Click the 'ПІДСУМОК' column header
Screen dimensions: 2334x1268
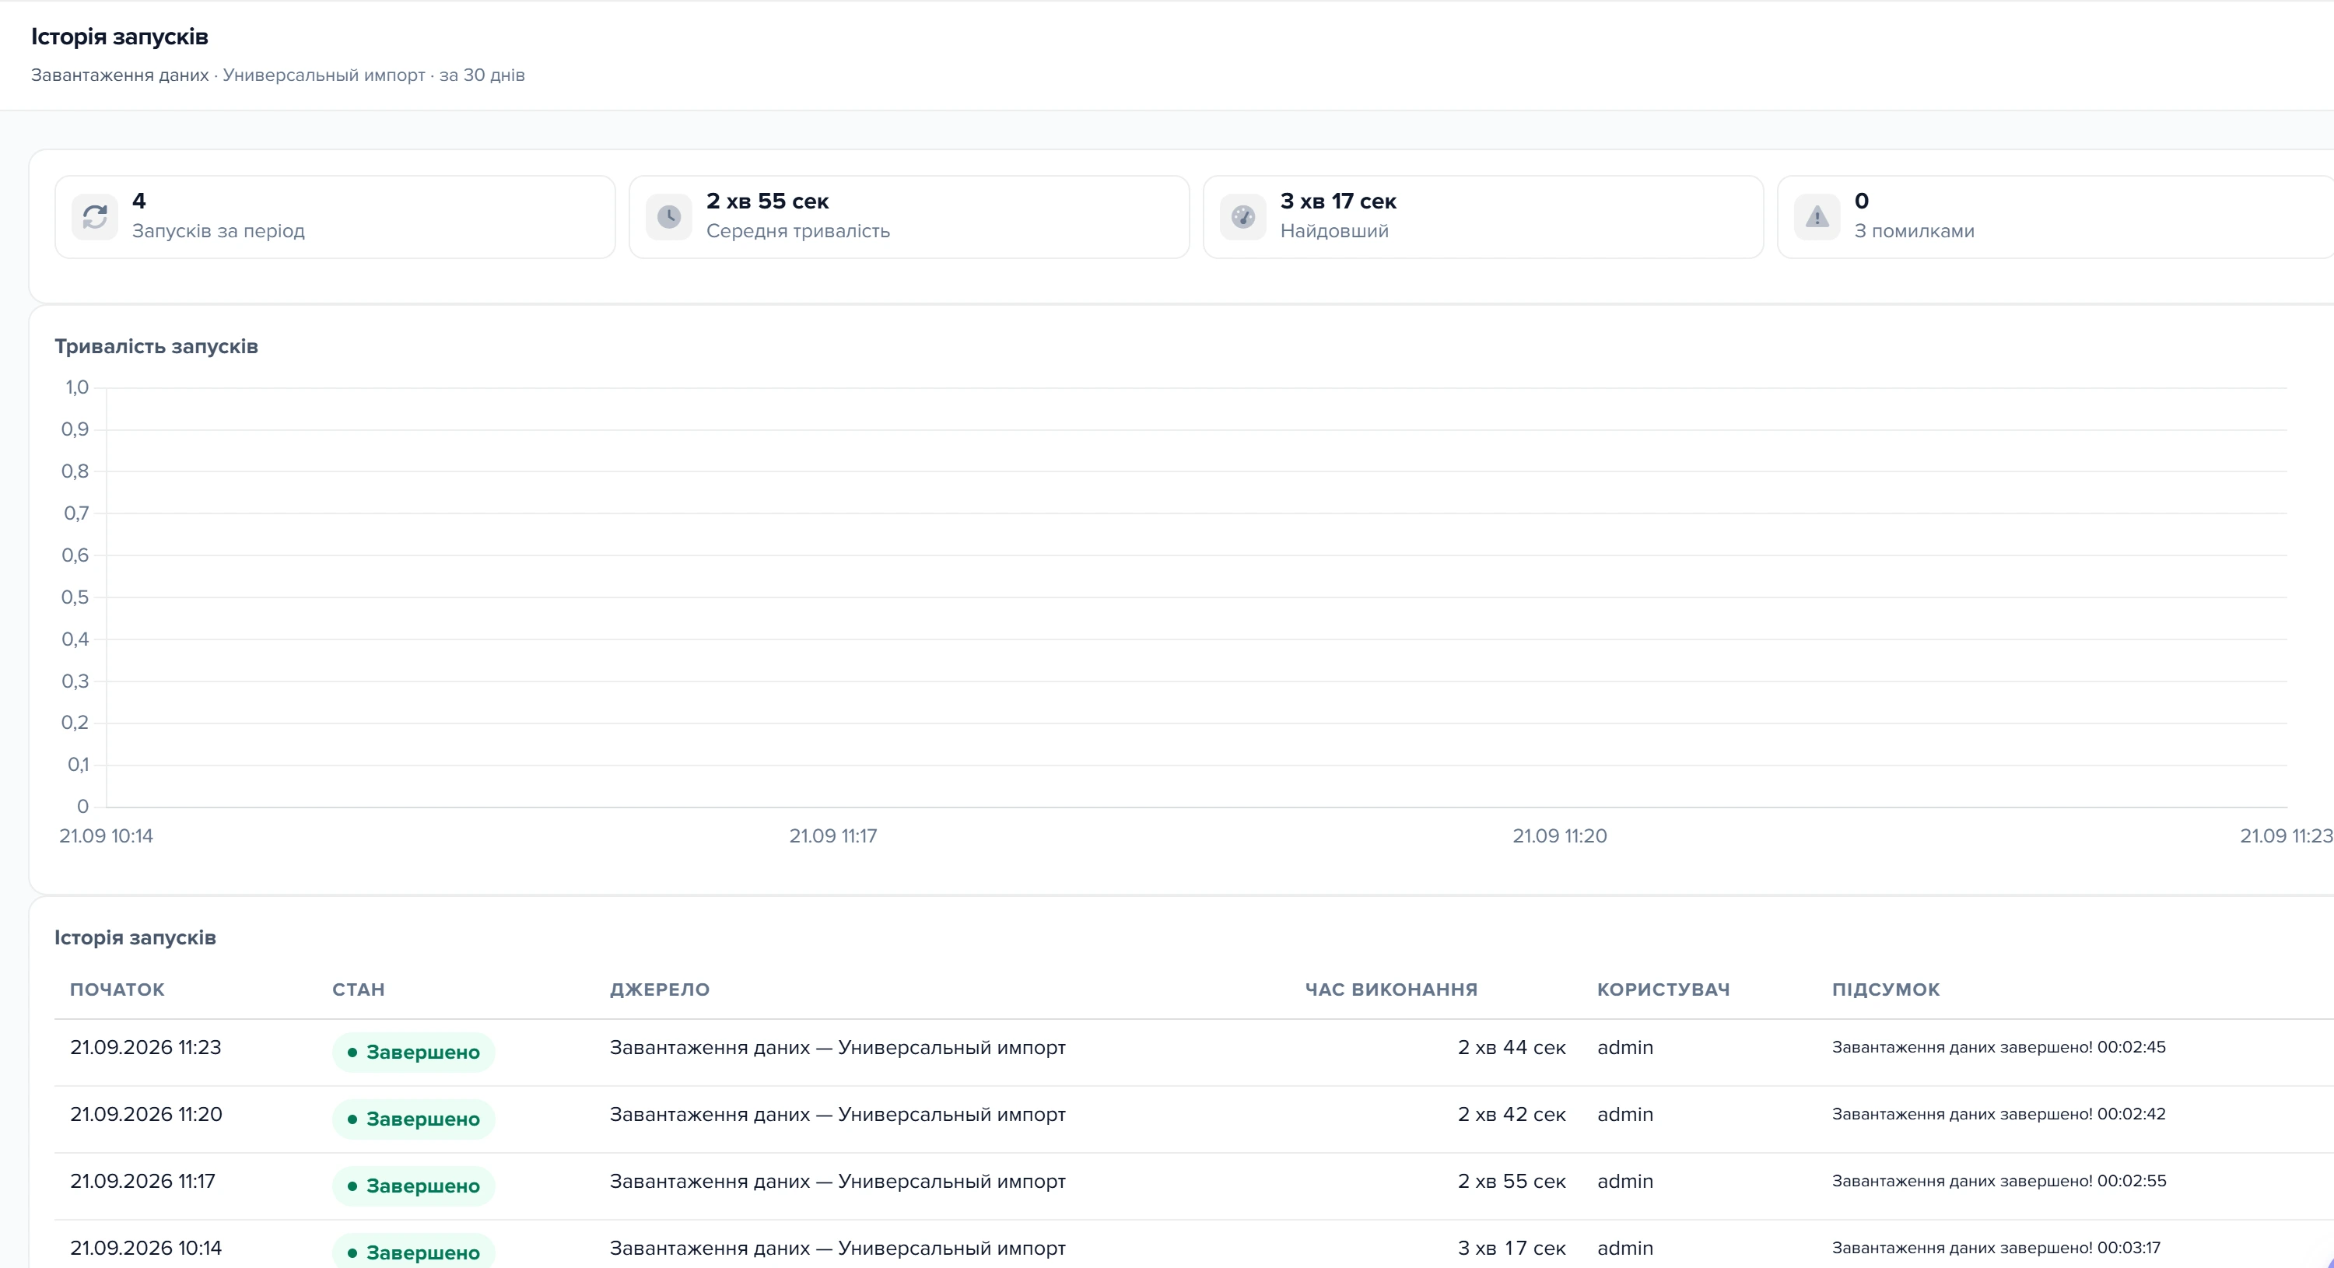(x=1886, y=989)
